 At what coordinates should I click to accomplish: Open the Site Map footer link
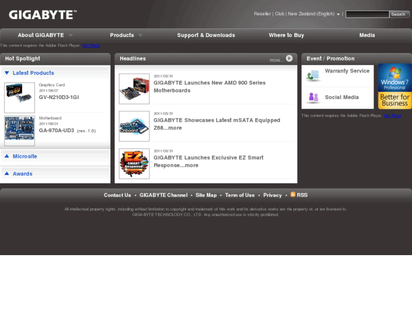206,195
